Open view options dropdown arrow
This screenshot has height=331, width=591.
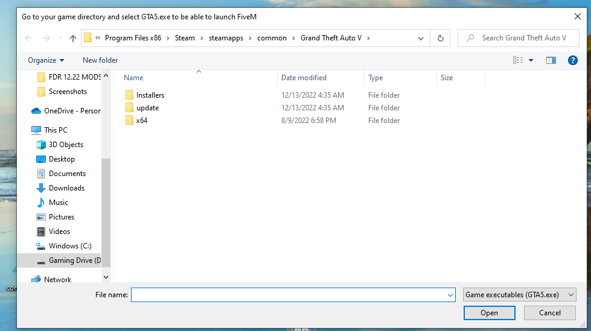click(531, 60)
